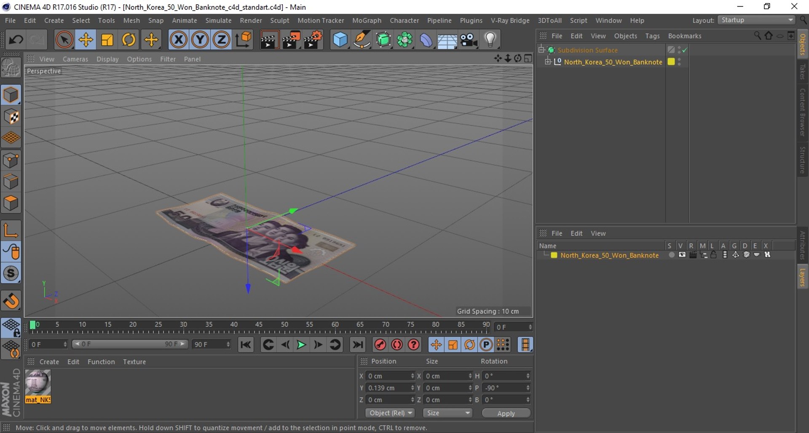Select the mat_NK material thumbnail

pos(38,386)
